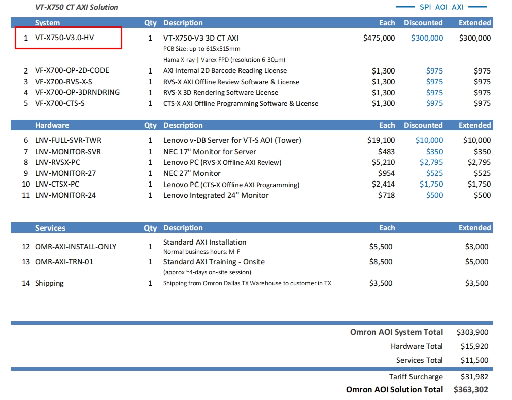
Task: Select the $2,795 discounted price in blue
Action: click(x=431, y=162)
